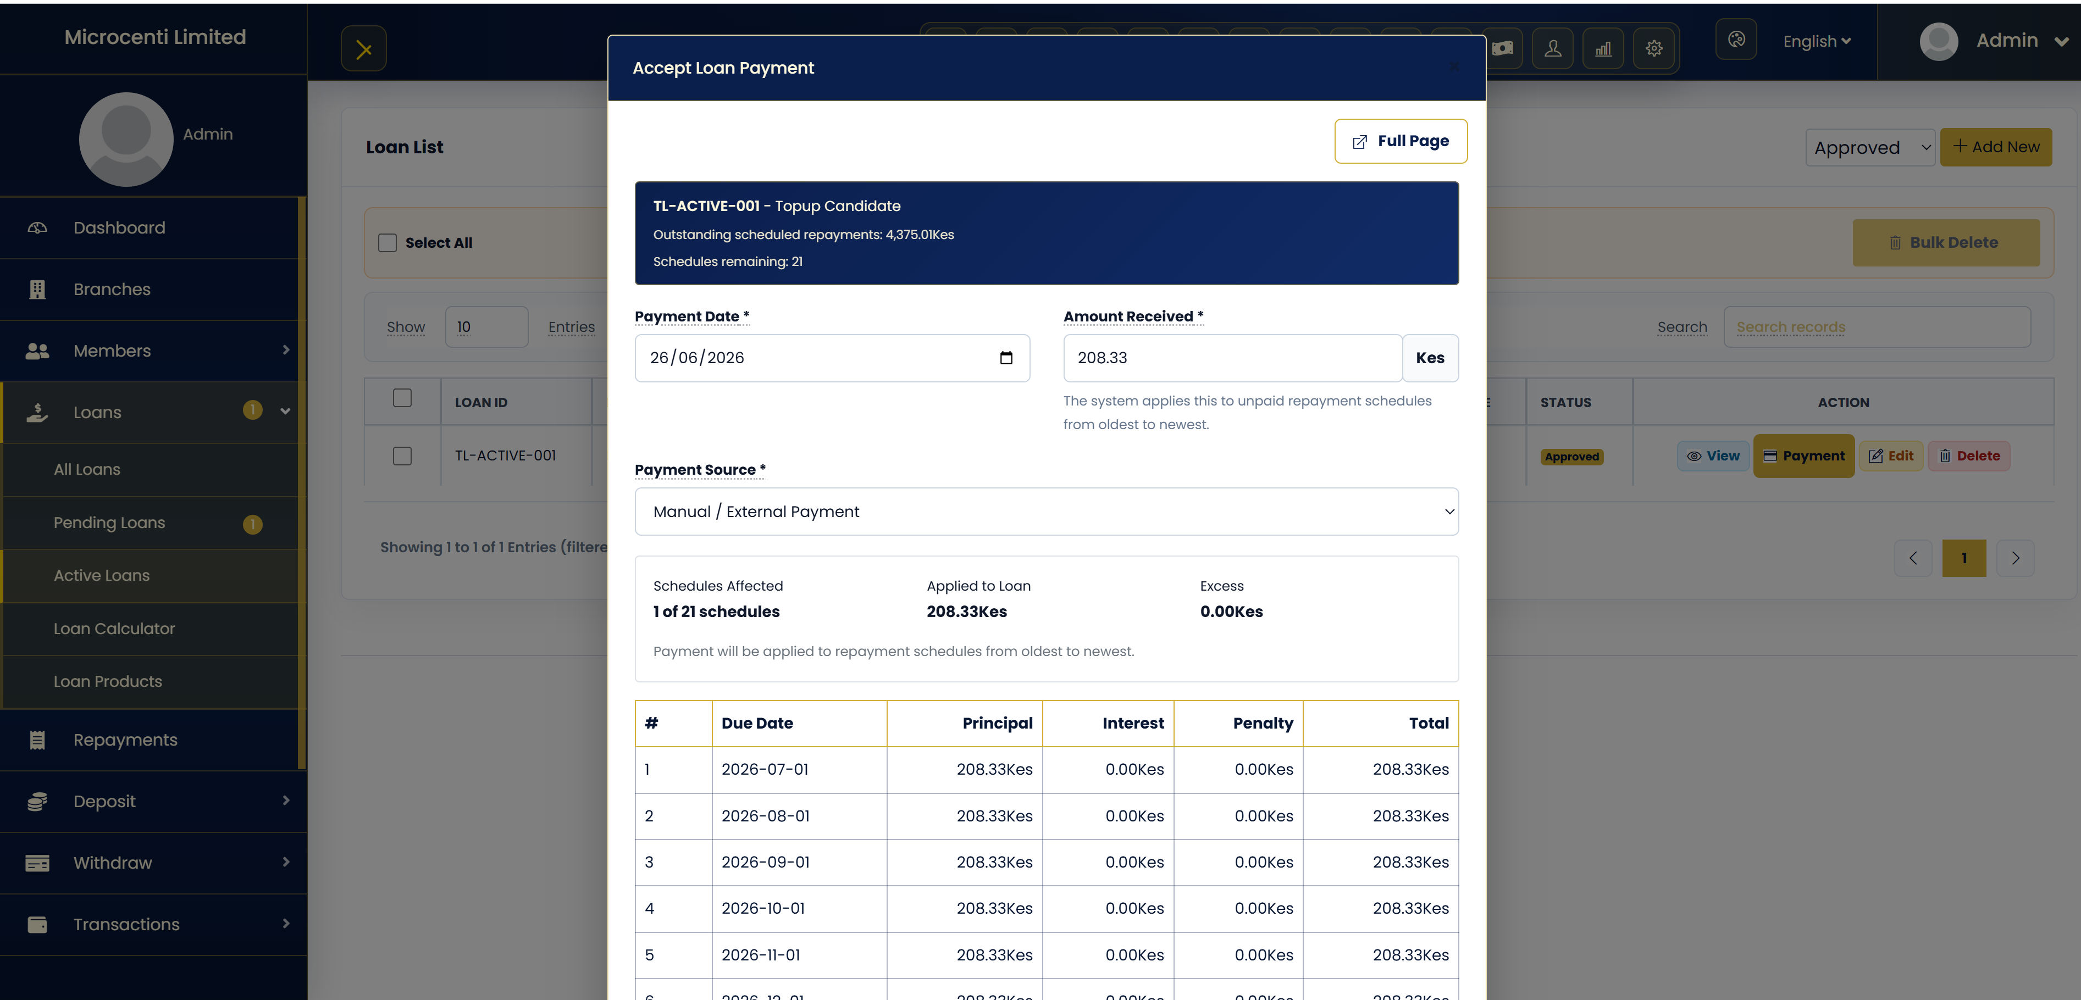
Task: Open the Payment Date calendar picker icon
Action: (x=1006, y=358)
